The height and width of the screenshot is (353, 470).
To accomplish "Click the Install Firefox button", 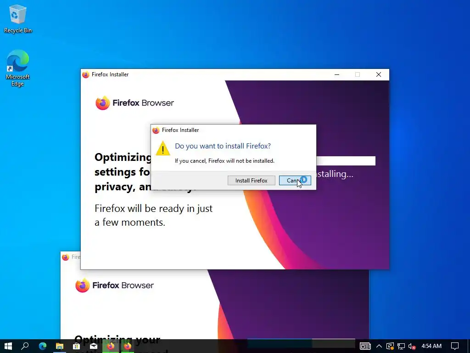I will 251,180.
